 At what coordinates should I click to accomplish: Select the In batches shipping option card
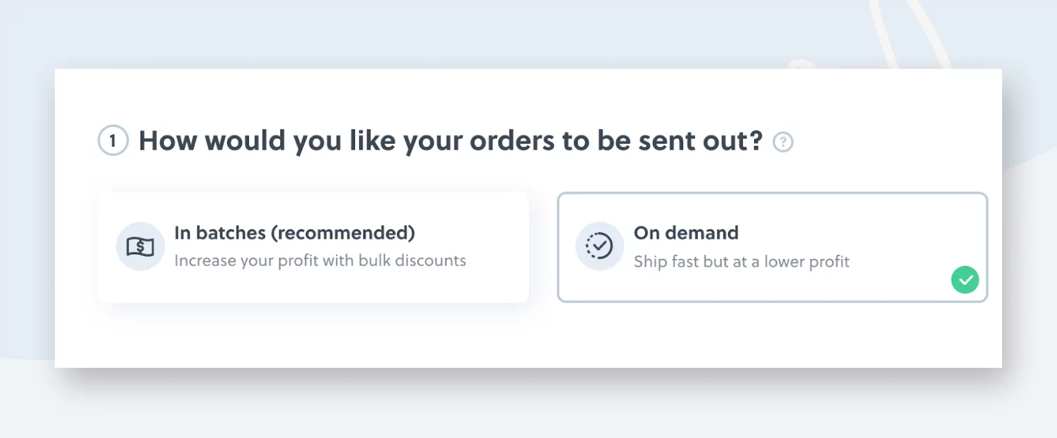pyautogui.click(x=313, y=281)
